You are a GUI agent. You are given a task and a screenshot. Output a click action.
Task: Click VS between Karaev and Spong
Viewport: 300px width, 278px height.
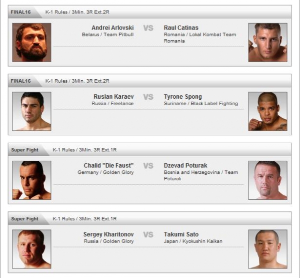pos(148,97)
